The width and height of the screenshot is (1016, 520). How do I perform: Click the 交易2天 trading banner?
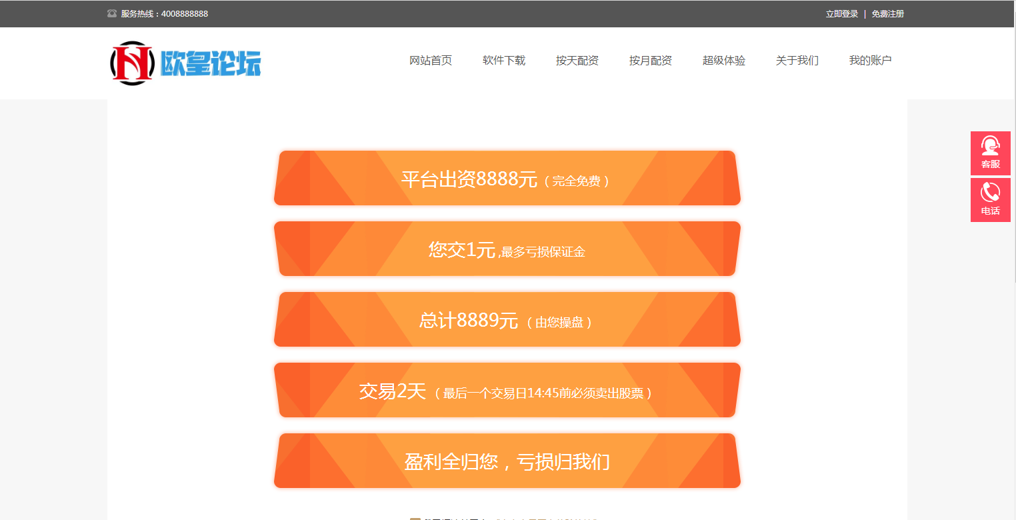(x=507, y=390)
